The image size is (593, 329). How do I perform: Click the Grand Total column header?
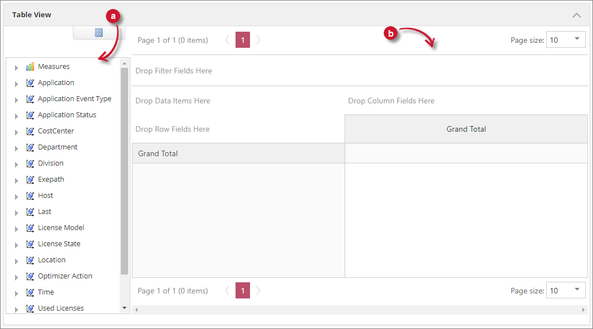[x=466, y=129]
